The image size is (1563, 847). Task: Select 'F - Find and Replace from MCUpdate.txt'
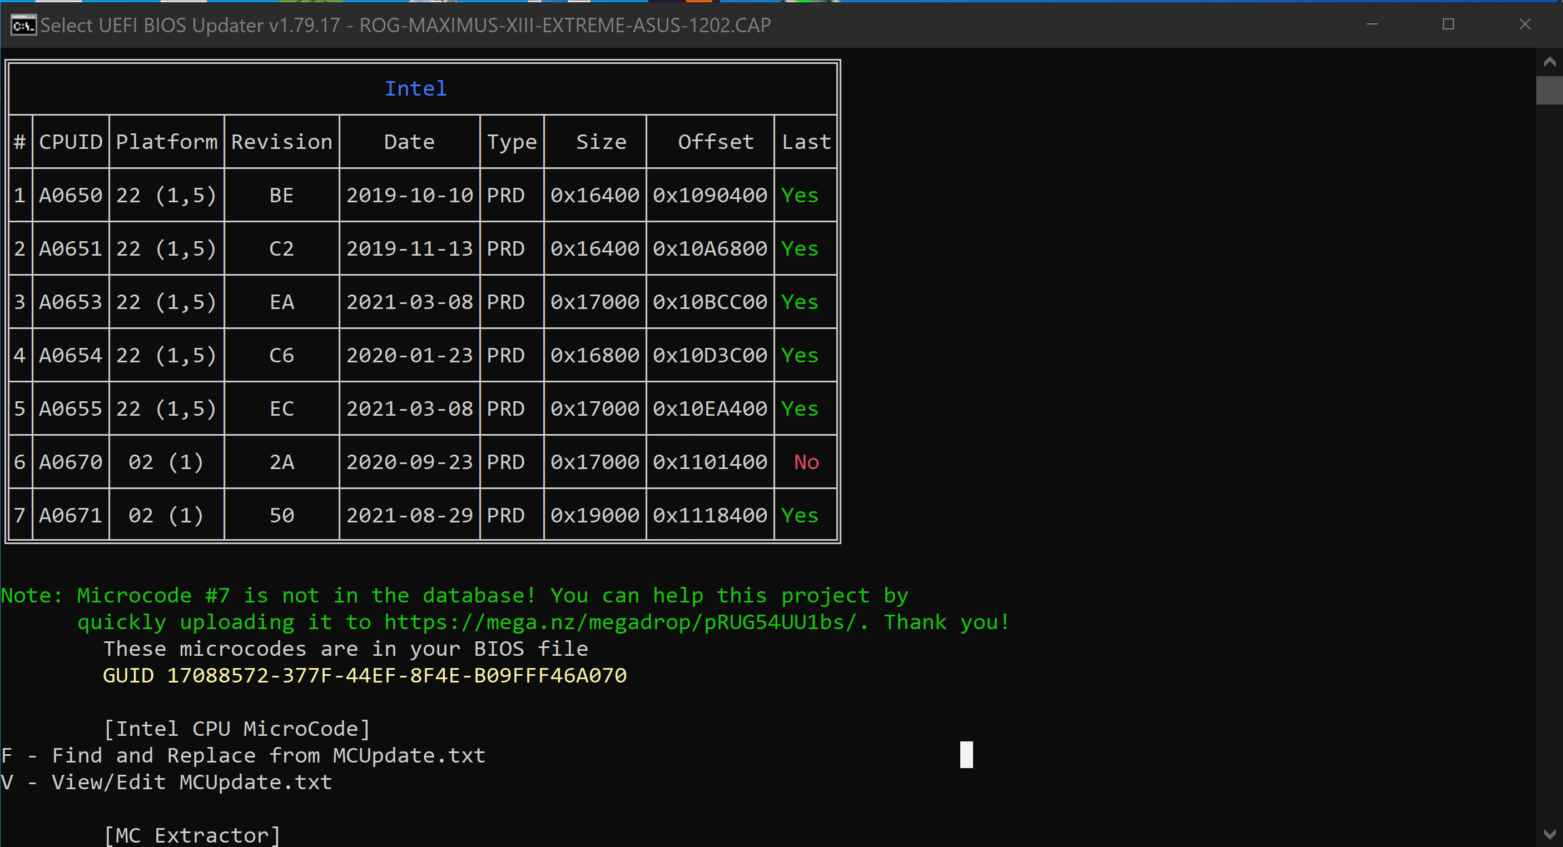tap(244, 755)
